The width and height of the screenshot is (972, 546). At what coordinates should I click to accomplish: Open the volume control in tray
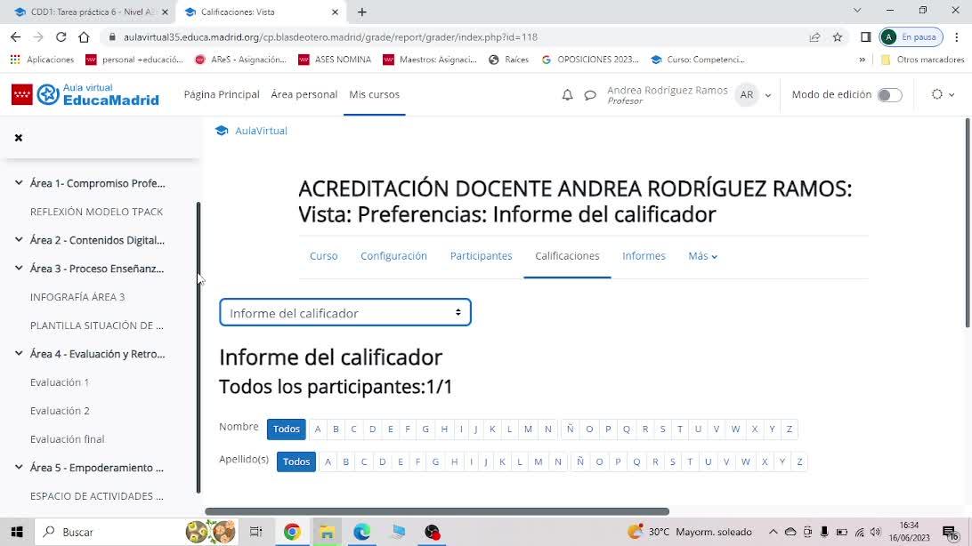pyautogui.click(x=875, y=532)
